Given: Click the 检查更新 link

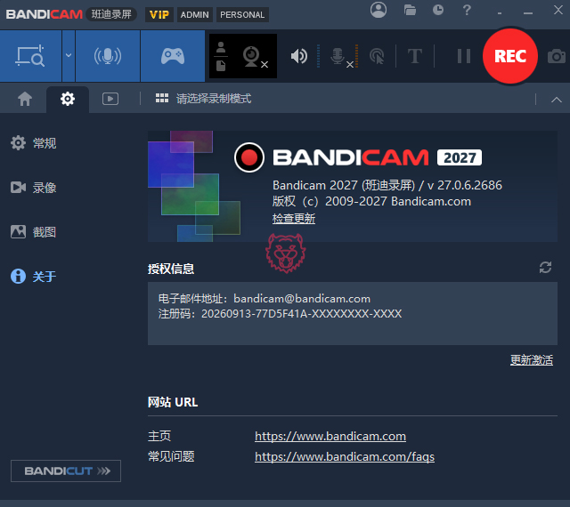Looking at the screenshot, I should [294, 218].
